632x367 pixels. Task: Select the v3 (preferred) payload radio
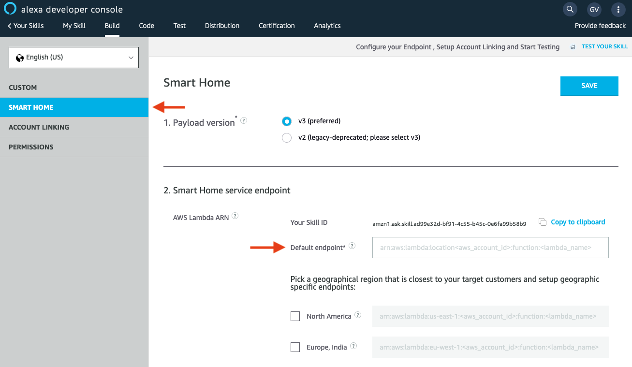tap(287, 121)
